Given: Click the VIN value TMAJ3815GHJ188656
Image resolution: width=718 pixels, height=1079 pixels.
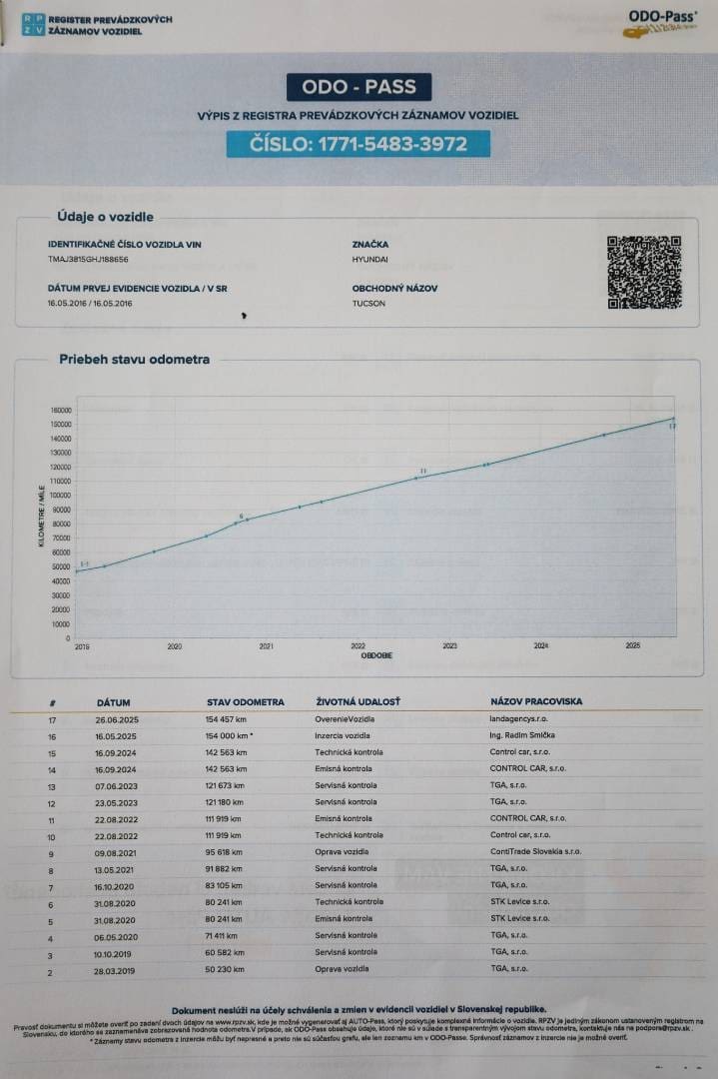Looking at the screenshot, I should coord(88,260).
